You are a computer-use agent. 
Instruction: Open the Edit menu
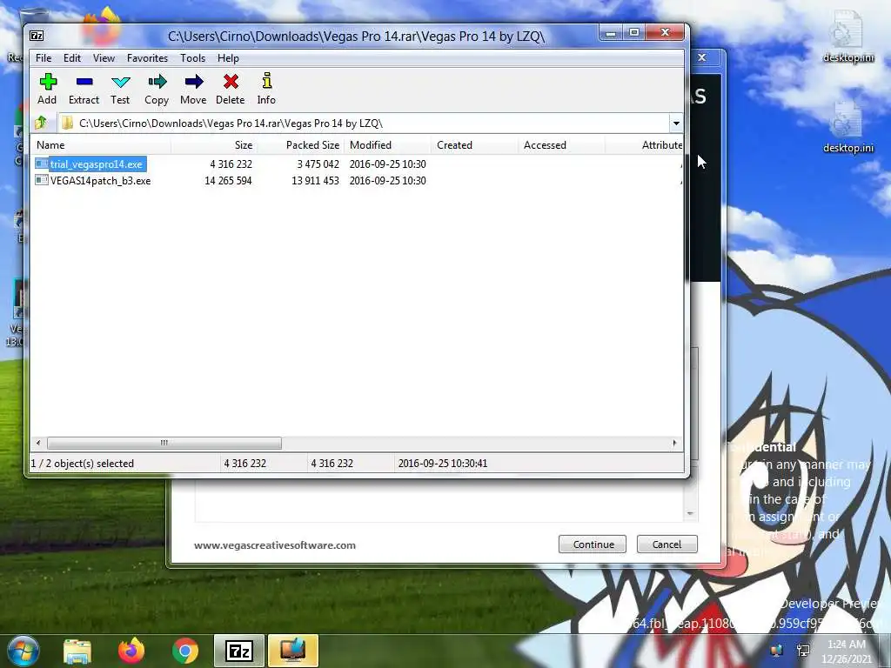tap(71, 58)
